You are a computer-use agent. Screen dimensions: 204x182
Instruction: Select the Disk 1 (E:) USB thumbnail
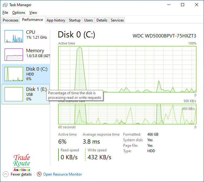tap(14, 94)
